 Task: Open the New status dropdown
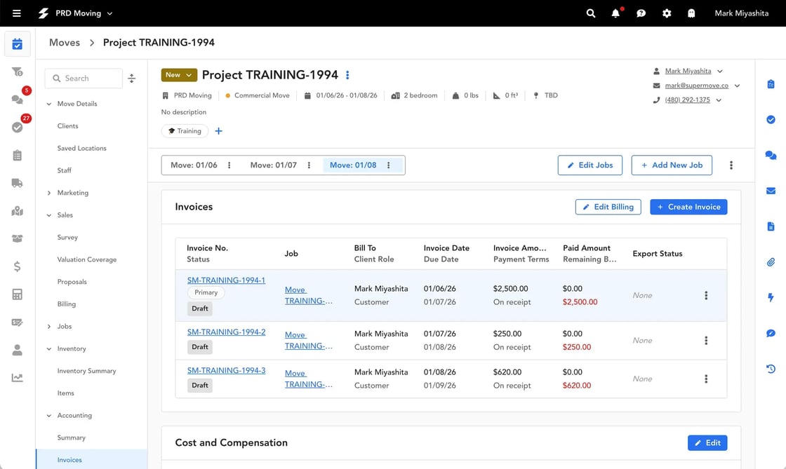(x=179, y=75)
